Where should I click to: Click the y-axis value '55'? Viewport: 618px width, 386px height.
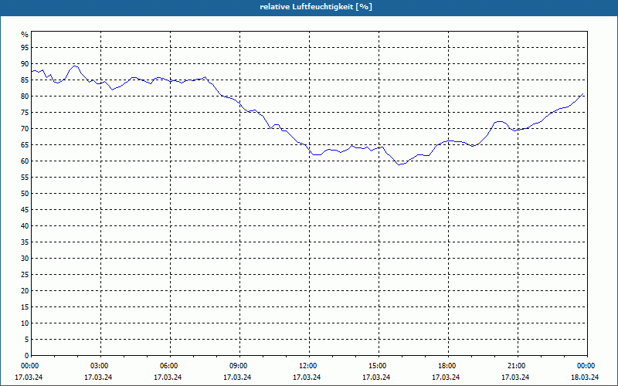(x=25, y=178)
